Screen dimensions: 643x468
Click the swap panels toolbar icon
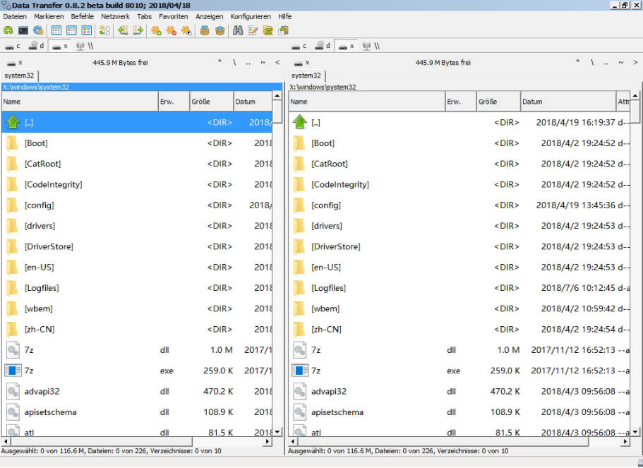[105, 30]
